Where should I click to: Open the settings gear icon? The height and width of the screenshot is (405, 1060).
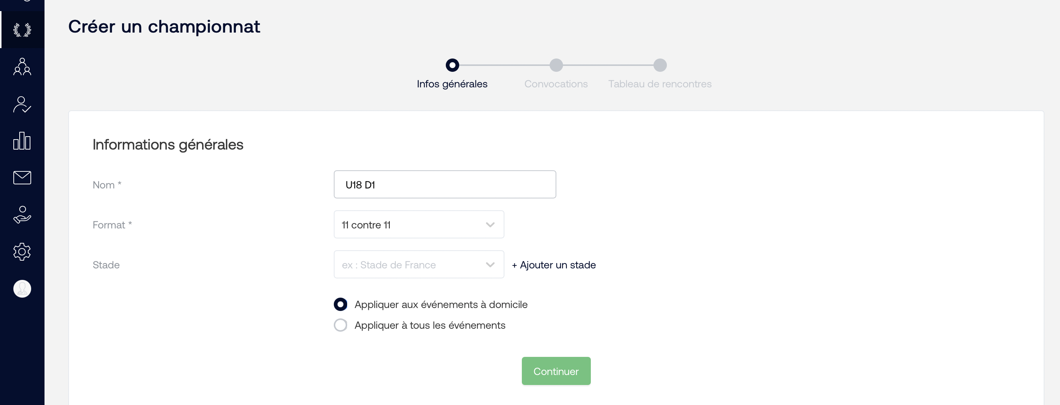pyautogui.click(x=22, y=251)
